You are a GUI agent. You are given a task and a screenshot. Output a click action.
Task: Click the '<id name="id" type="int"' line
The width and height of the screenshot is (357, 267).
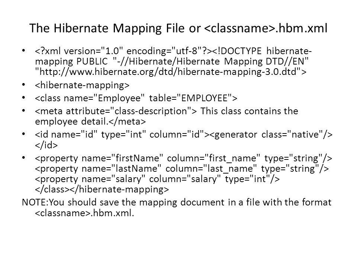(184, 134)
